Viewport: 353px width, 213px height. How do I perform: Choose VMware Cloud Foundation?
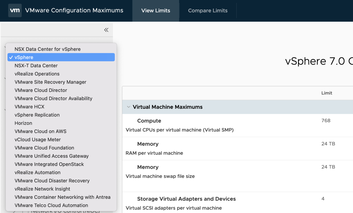click(61, 148)
